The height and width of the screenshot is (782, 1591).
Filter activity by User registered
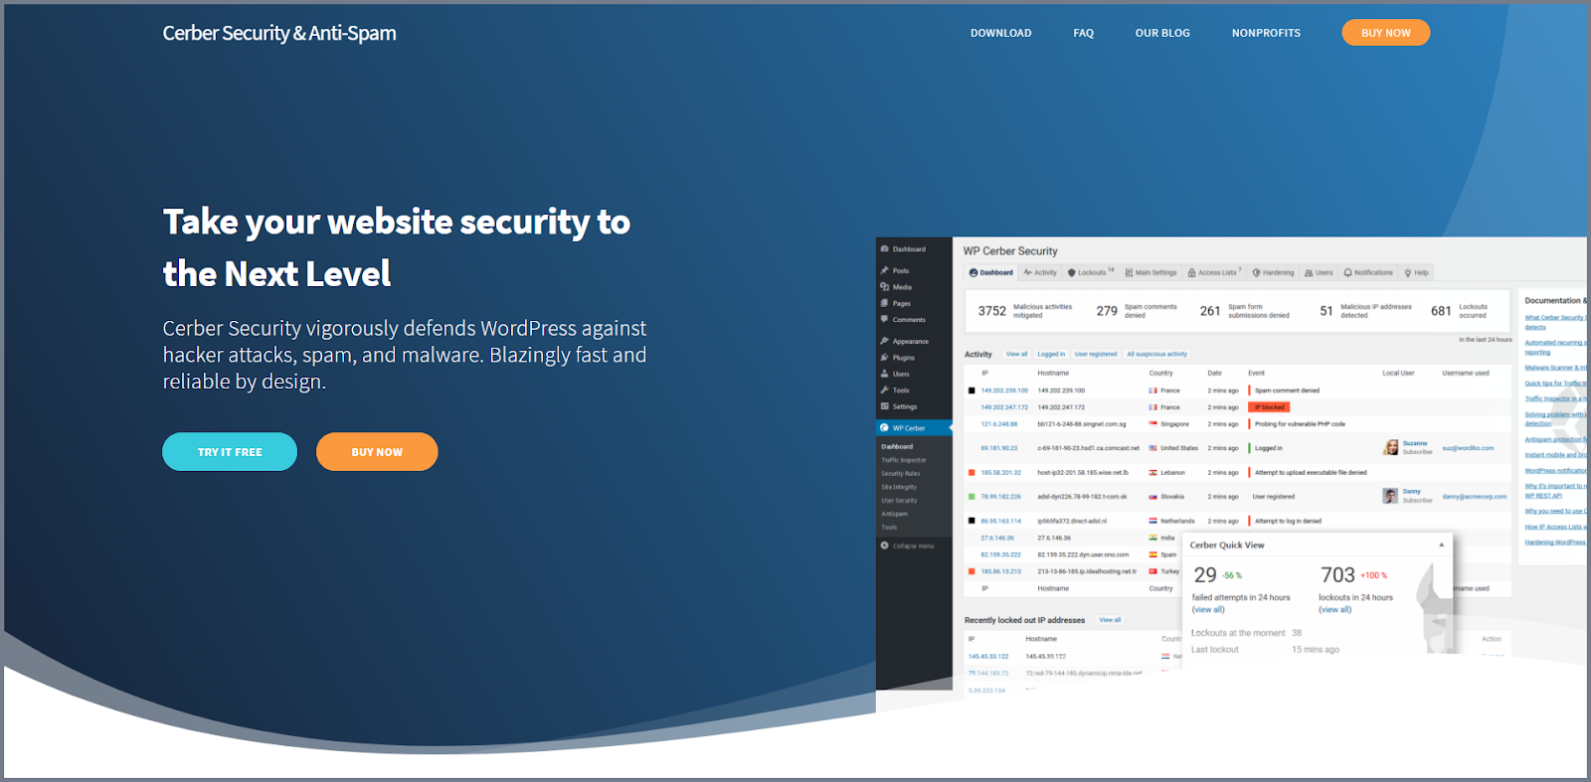pos(1096,354)
